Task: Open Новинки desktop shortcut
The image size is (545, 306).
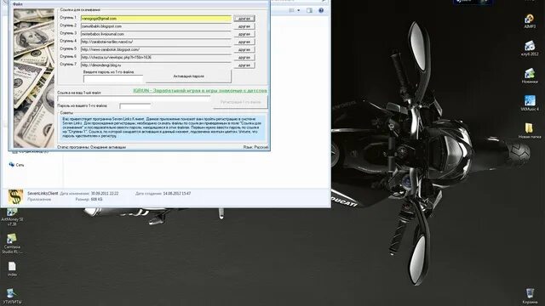Action: point(530,76)
